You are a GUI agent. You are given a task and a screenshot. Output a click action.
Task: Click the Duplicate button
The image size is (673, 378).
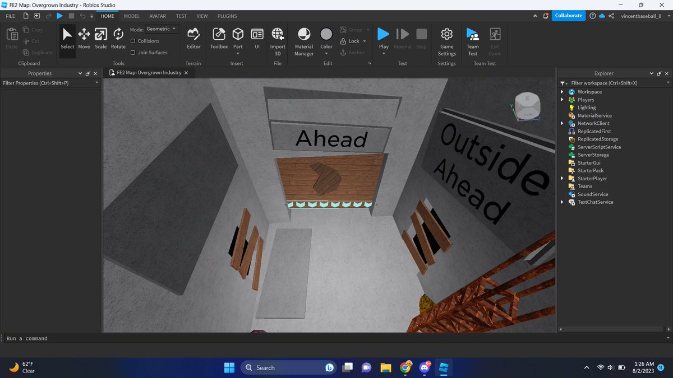click(38, 53)
